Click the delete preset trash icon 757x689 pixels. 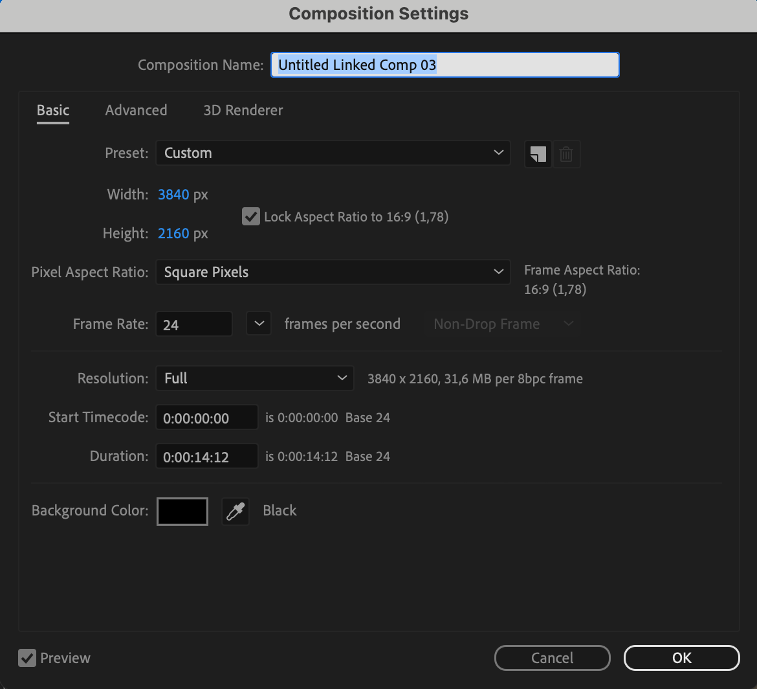[x=566, y=154]
